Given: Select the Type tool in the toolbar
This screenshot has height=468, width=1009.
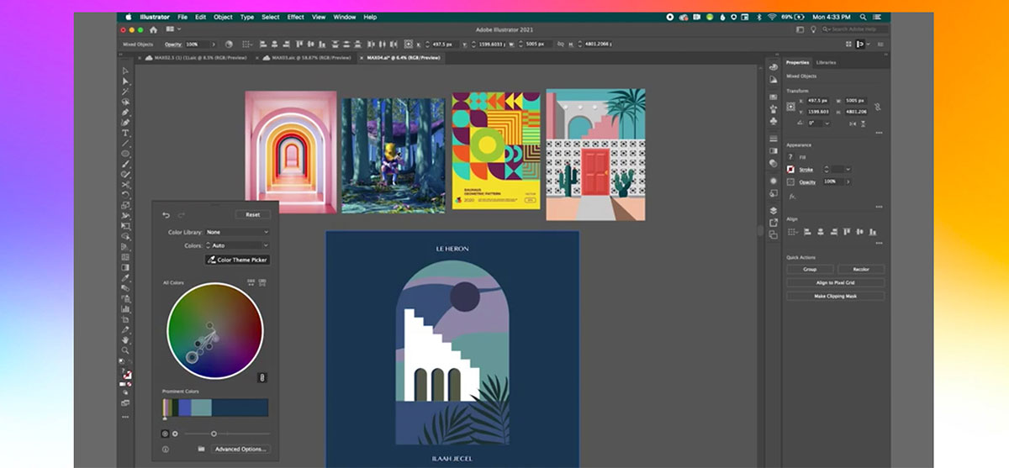Looking at the screenshot, I should [x=125, y=133].
